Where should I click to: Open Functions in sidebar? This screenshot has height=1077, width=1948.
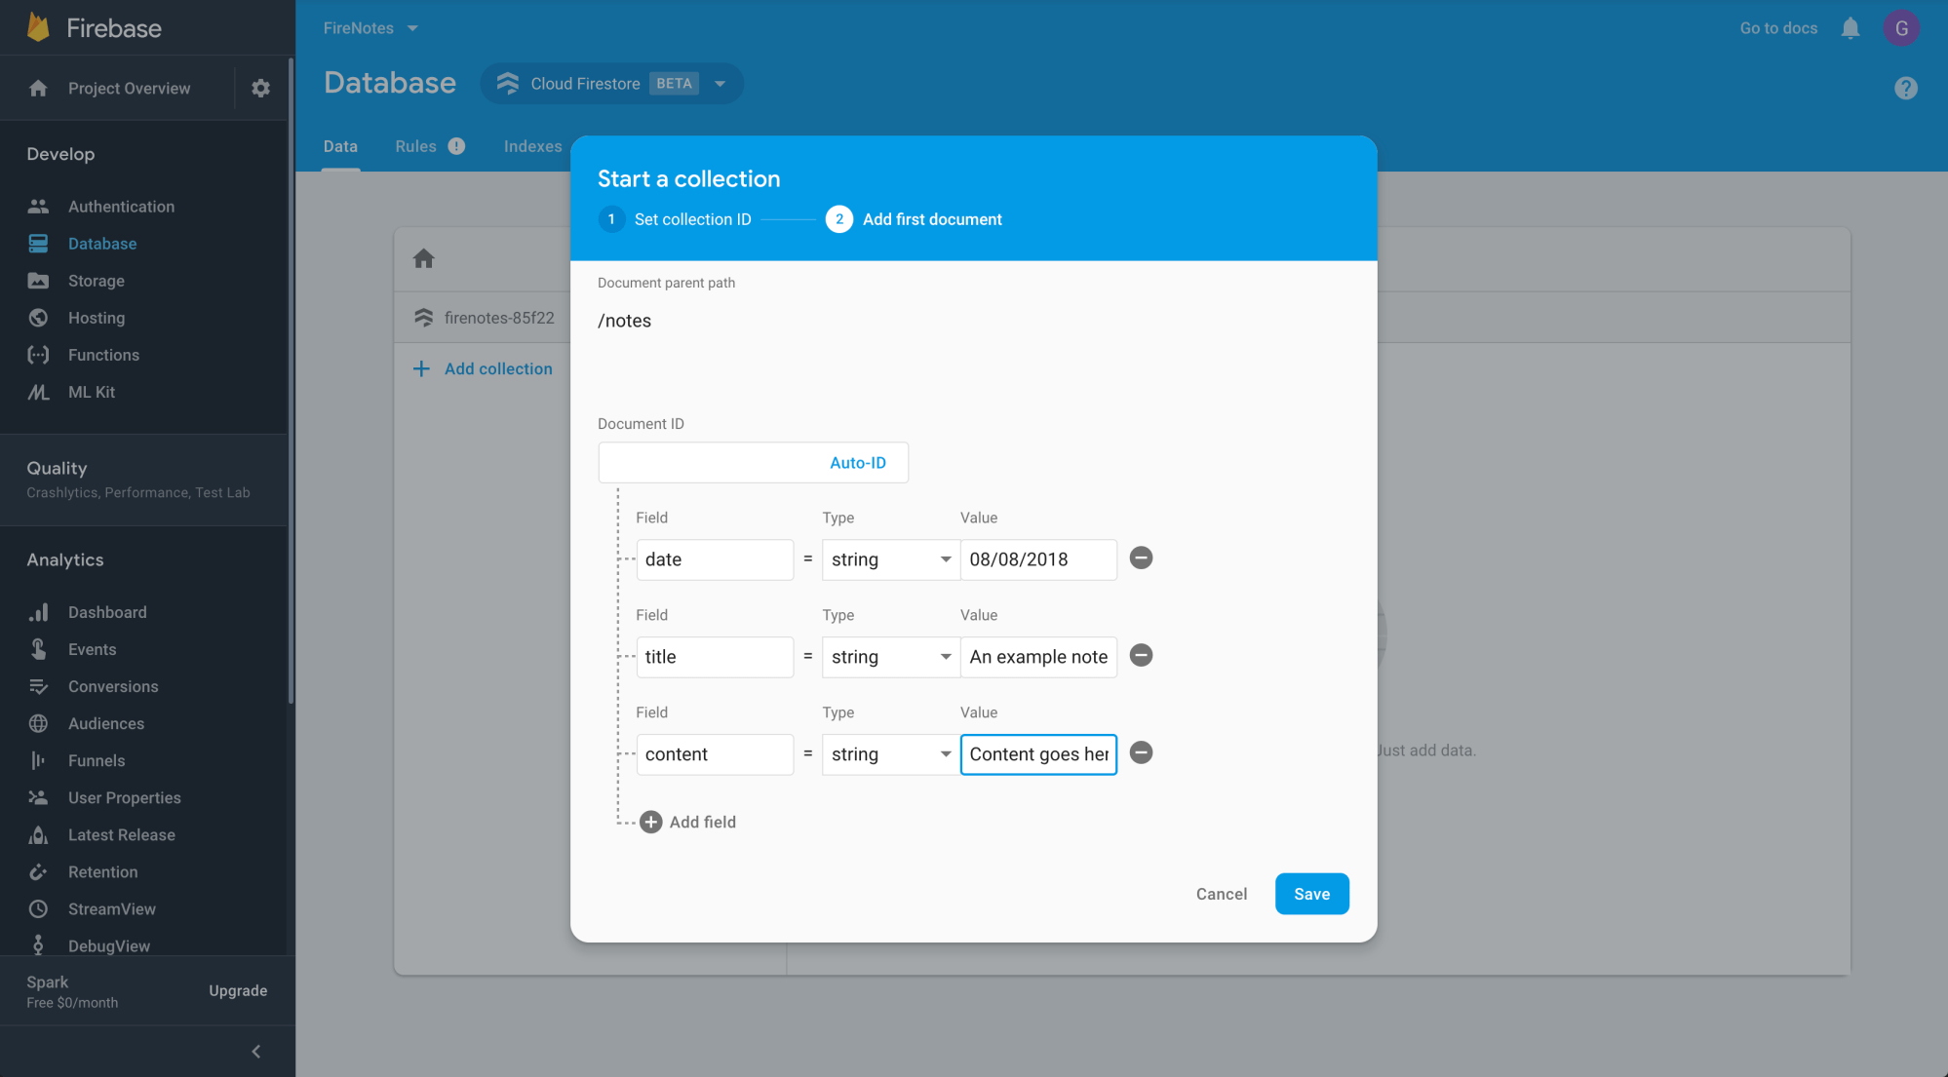pyautogui.click(x=103, y=354)
